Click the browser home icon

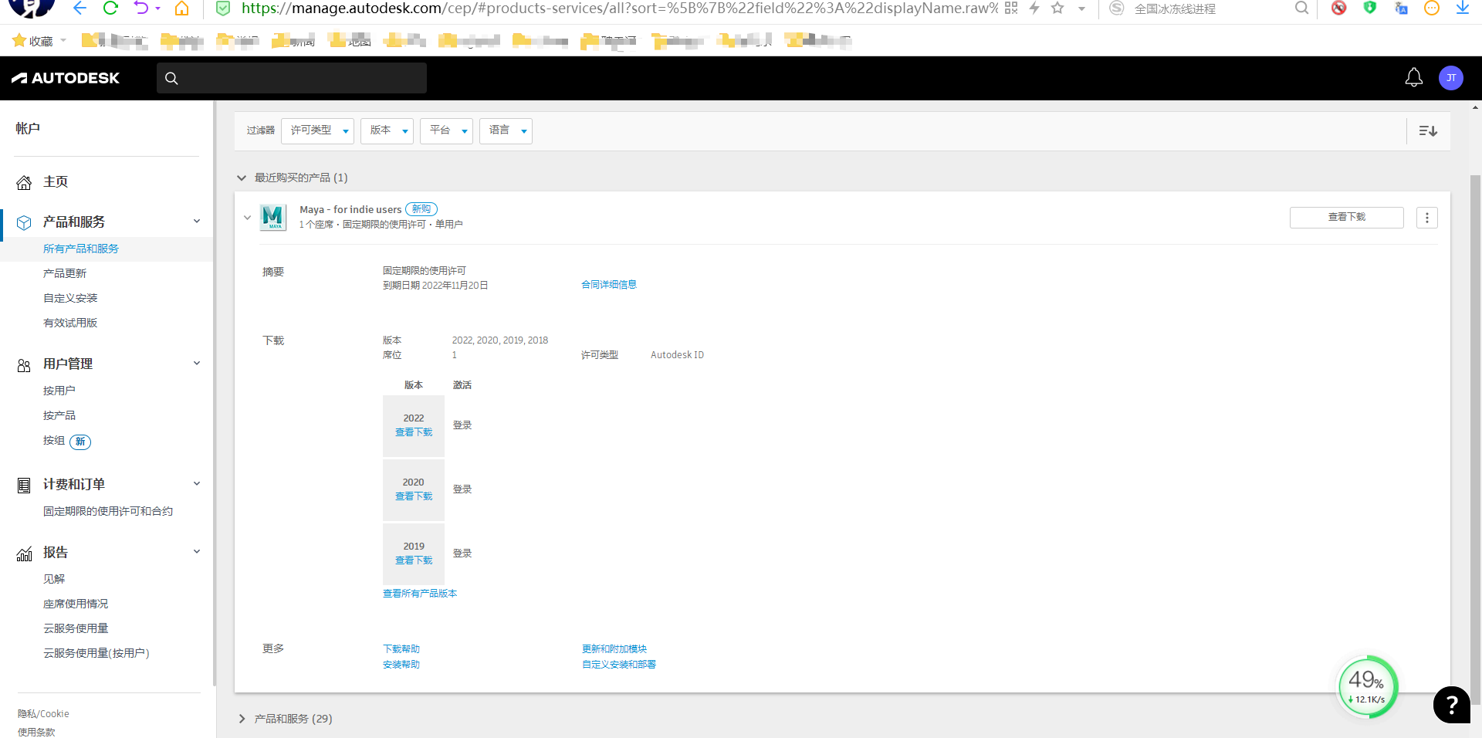[x=181, y=8]
